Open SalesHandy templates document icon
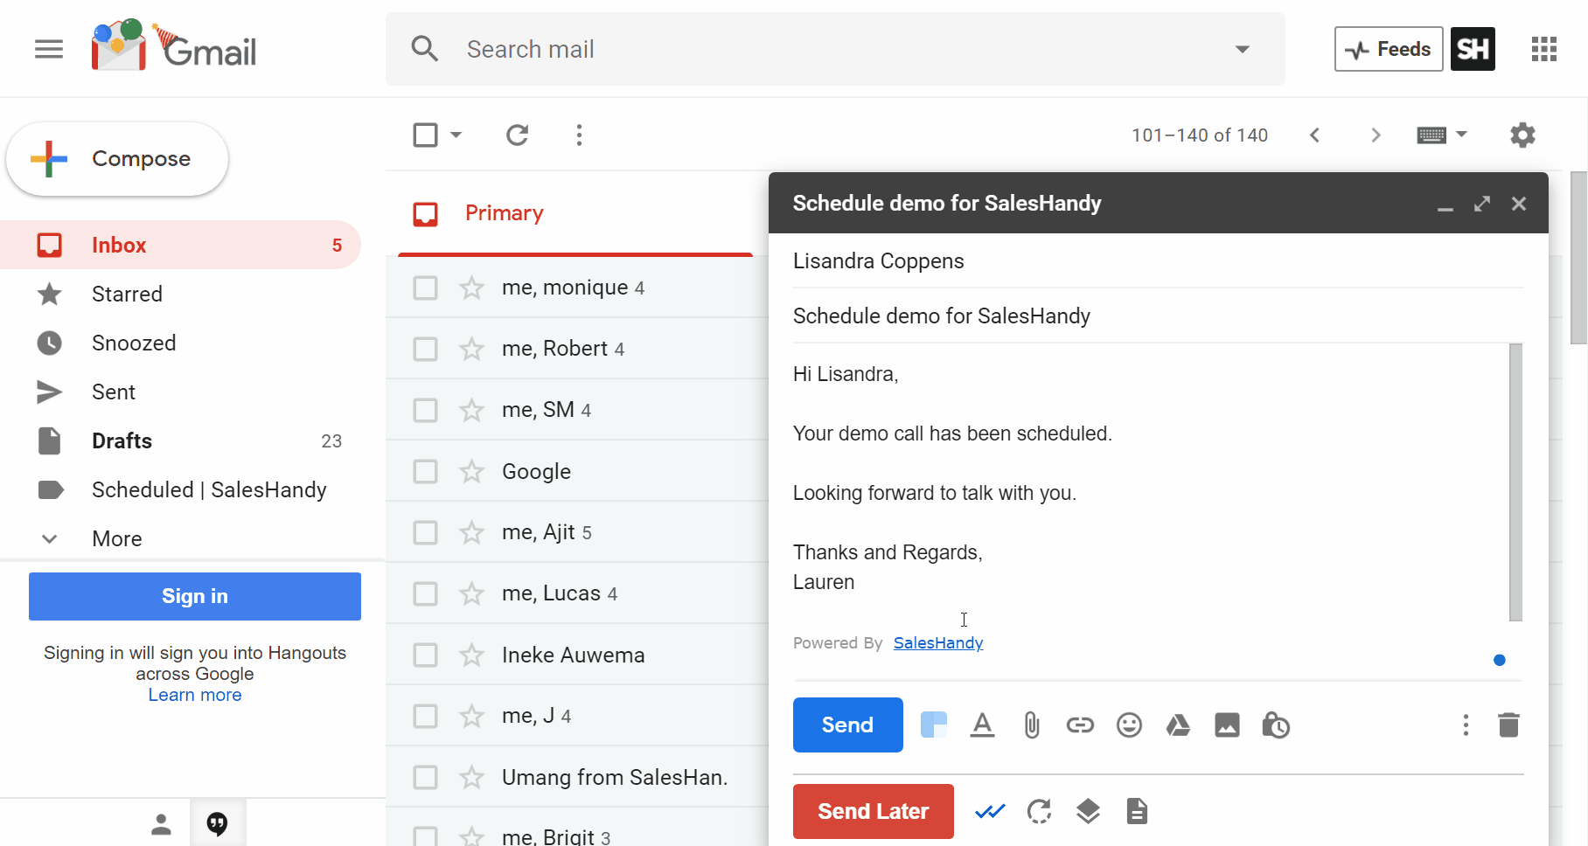 point(1137,811)
